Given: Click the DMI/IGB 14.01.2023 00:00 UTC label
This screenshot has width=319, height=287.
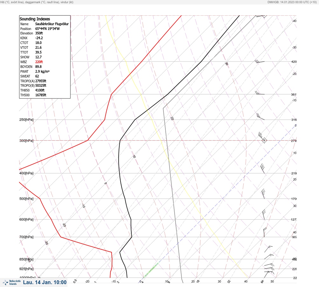Looking at the screenshot, I should (x=292, y=2).
